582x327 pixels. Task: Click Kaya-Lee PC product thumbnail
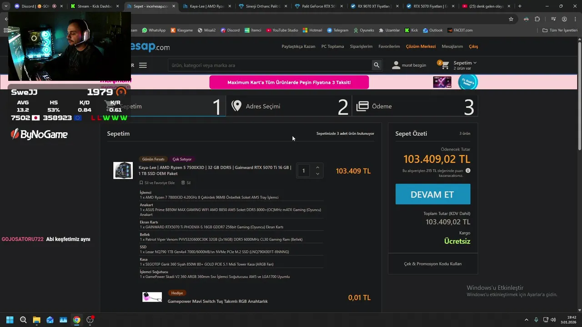tap(123, 170)
